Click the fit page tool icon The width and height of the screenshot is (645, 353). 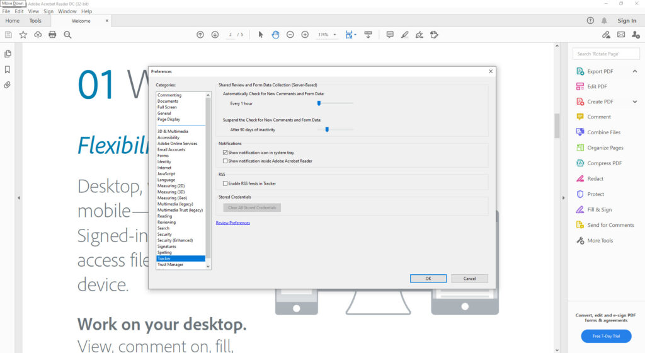349,35
